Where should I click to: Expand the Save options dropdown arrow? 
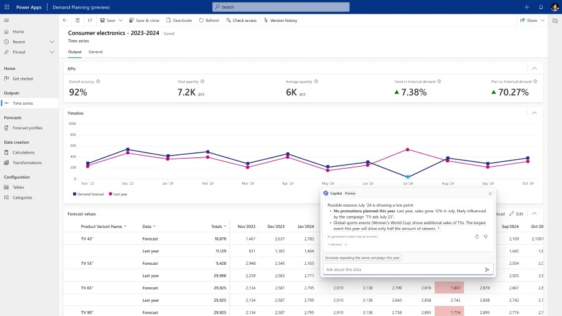[x=121, y=21]
